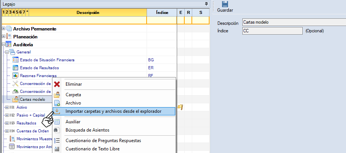Click the Guardar save disk icon
The image size is (346, 153).
pyautogui.click(x=225, y=4)
